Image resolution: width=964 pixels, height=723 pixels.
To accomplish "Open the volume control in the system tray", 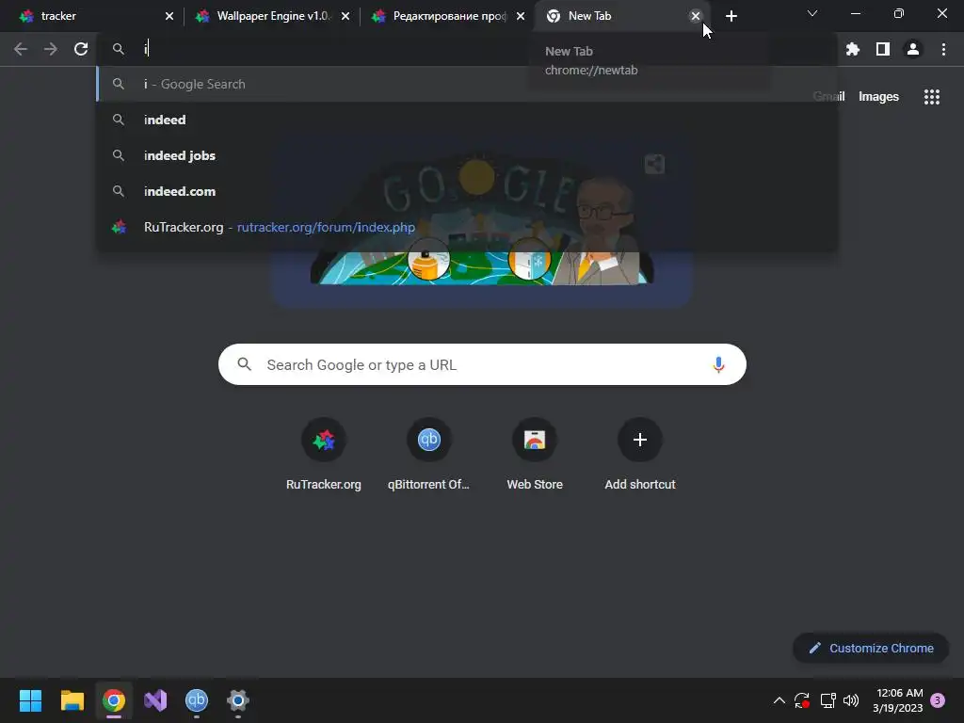I will point(851,700).
